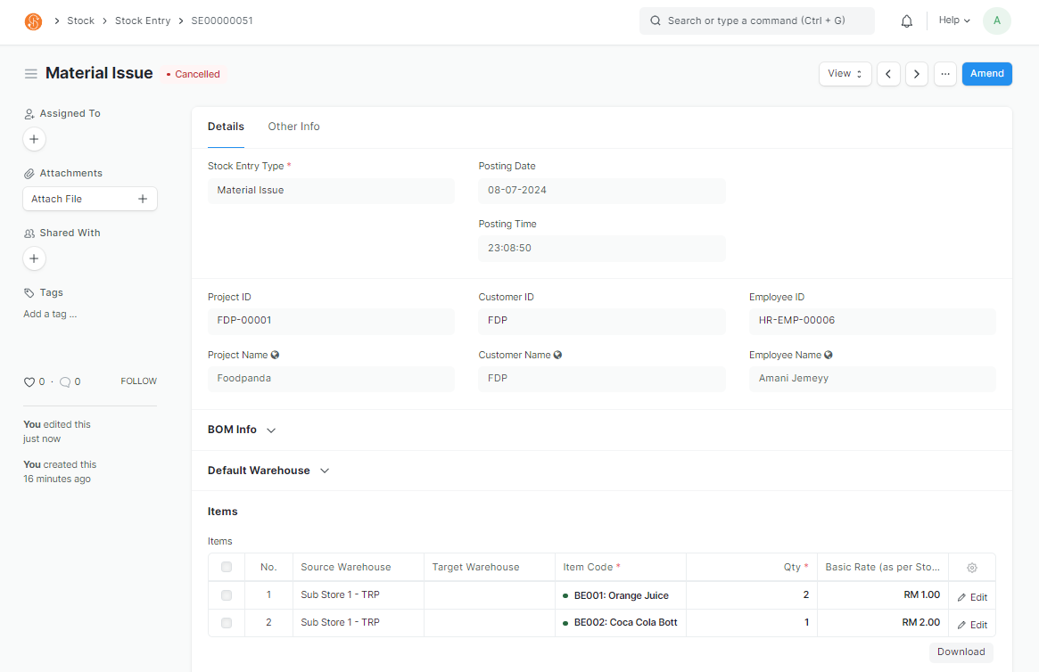1039x672 pixels.
Task: Click the Assigned To person icon
Action: click(29, 114)
